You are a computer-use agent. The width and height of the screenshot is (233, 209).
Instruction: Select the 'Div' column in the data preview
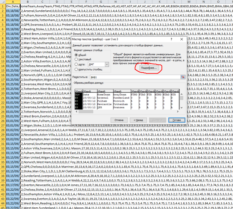[x=78, y=100]
